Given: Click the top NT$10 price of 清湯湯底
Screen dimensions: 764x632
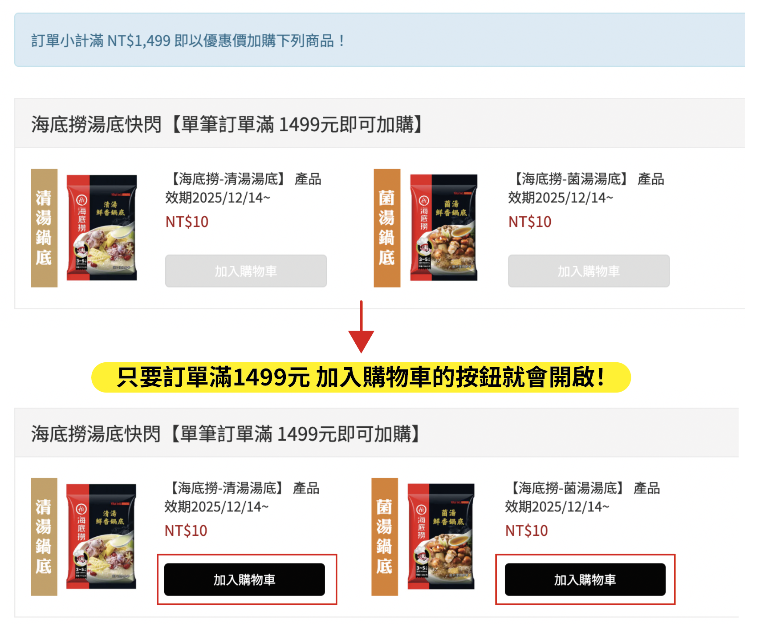Looking at the screenshot, I should coord(187,222).
